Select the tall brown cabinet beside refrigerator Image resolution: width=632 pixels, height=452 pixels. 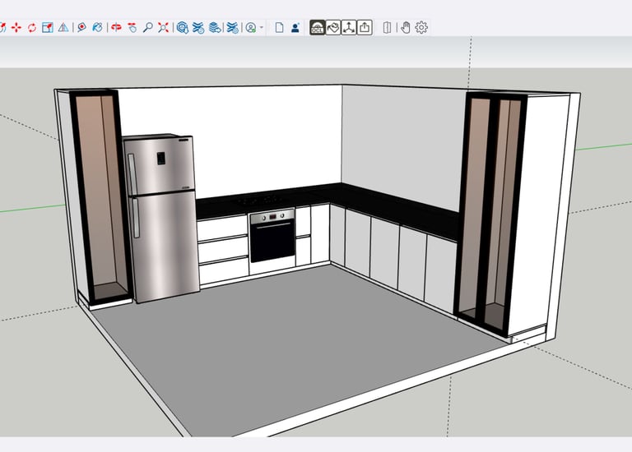pyautogui.click(x=100, y=197)
